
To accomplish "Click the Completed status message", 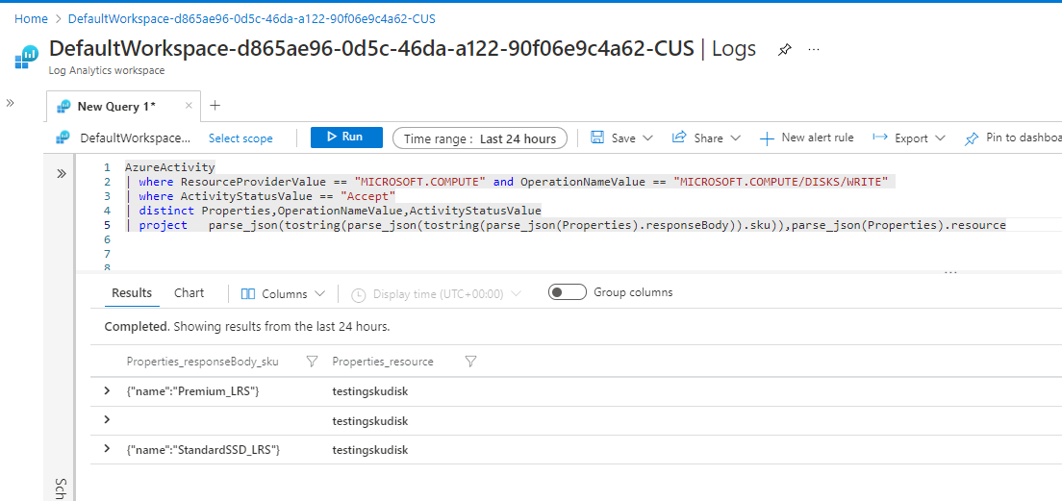I will tap(247, 326).
